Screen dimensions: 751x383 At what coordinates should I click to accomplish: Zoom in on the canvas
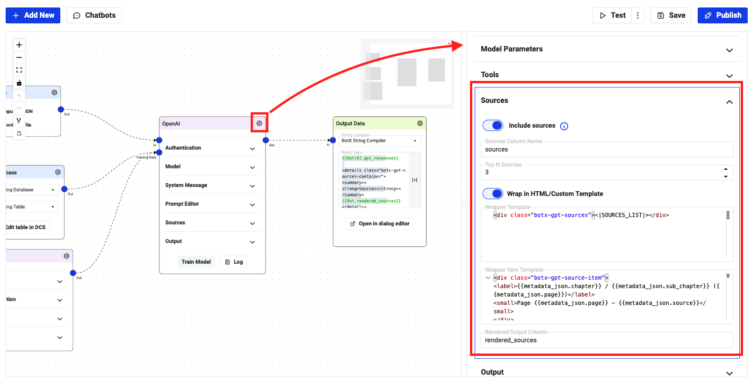tap(19, 45)
